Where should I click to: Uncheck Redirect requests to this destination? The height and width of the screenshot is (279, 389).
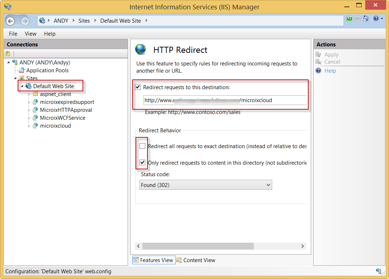coord(138,87)
